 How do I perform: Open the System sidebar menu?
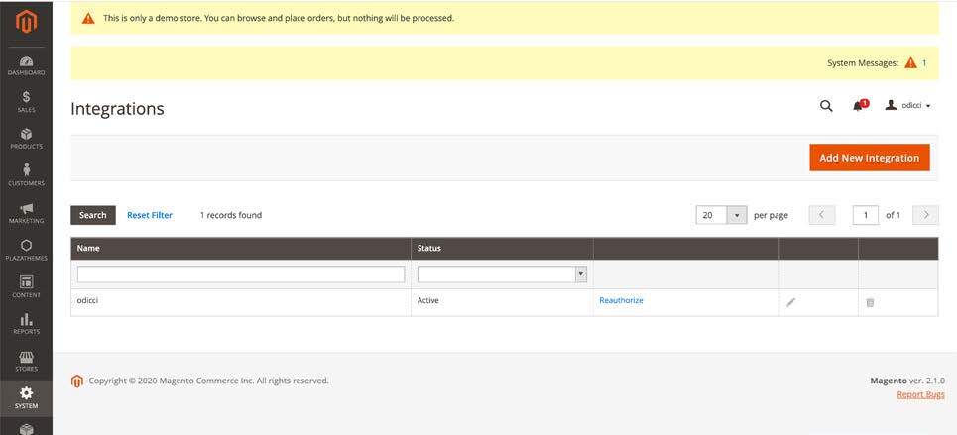coord(26,397)
